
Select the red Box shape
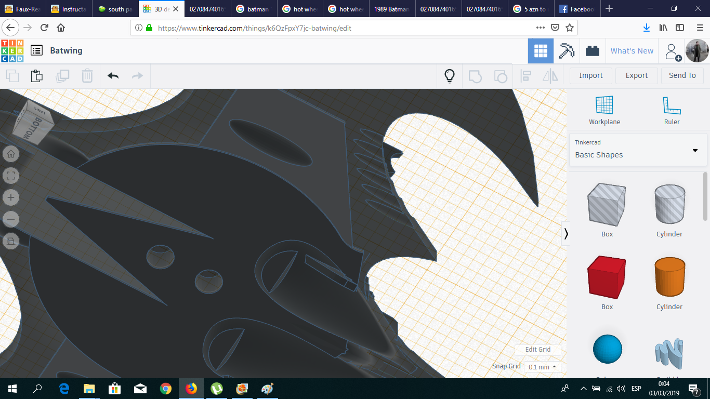coord(607,277)
